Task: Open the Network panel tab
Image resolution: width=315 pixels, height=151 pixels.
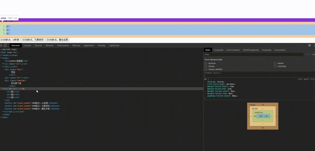Action: [x=49, y=45]
